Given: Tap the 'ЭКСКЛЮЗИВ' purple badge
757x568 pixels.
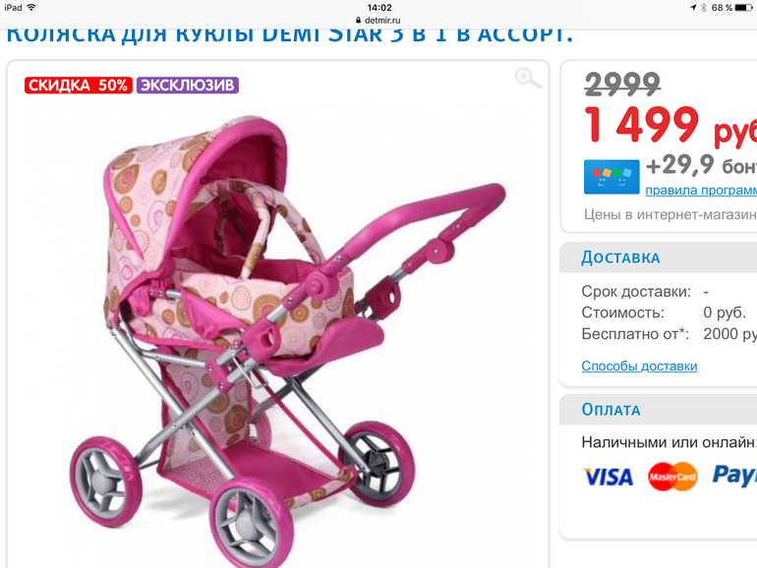Looking at the screenshot, I should (188, 85).
